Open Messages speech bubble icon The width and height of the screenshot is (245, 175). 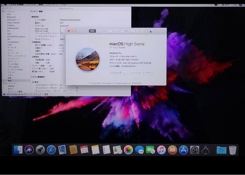tap(139, 150)
